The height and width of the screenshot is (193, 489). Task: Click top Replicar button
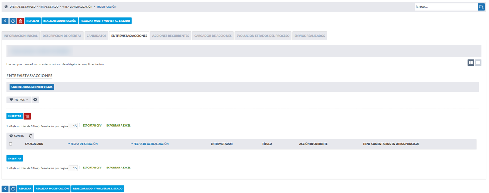pos(33,21)
